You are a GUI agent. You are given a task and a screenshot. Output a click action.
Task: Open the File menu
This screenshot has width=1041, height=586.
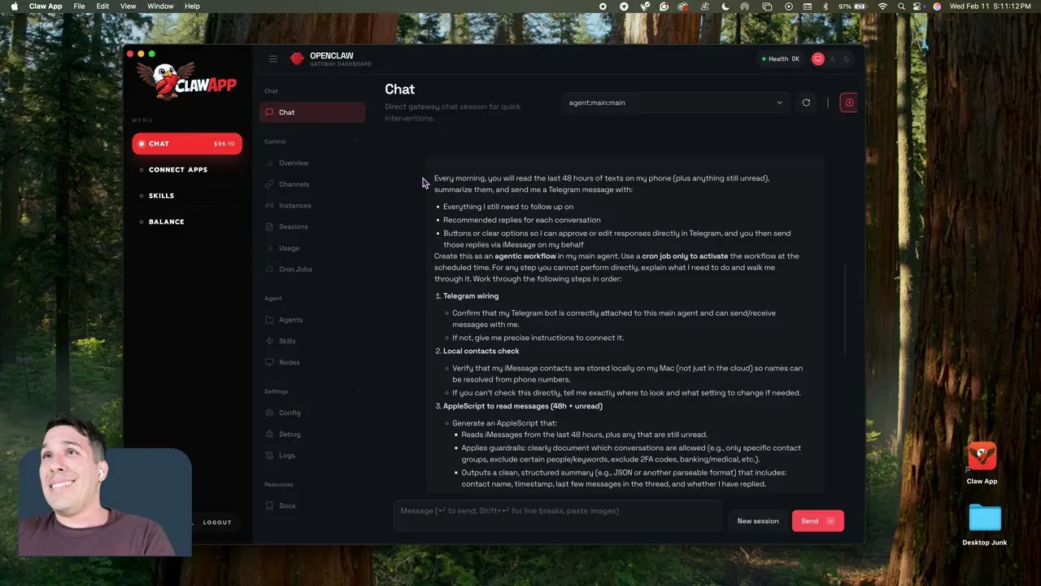point(79,6)
